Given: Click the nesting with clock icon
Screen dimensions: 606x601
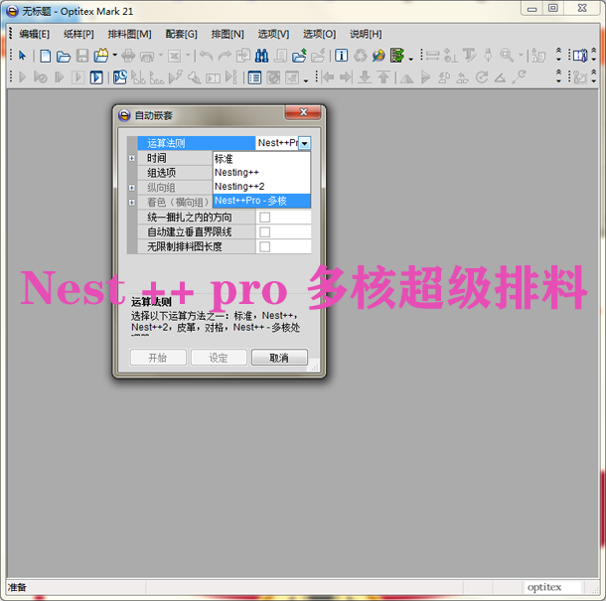Looking at the screenshot, I should [x=120, y=77].
